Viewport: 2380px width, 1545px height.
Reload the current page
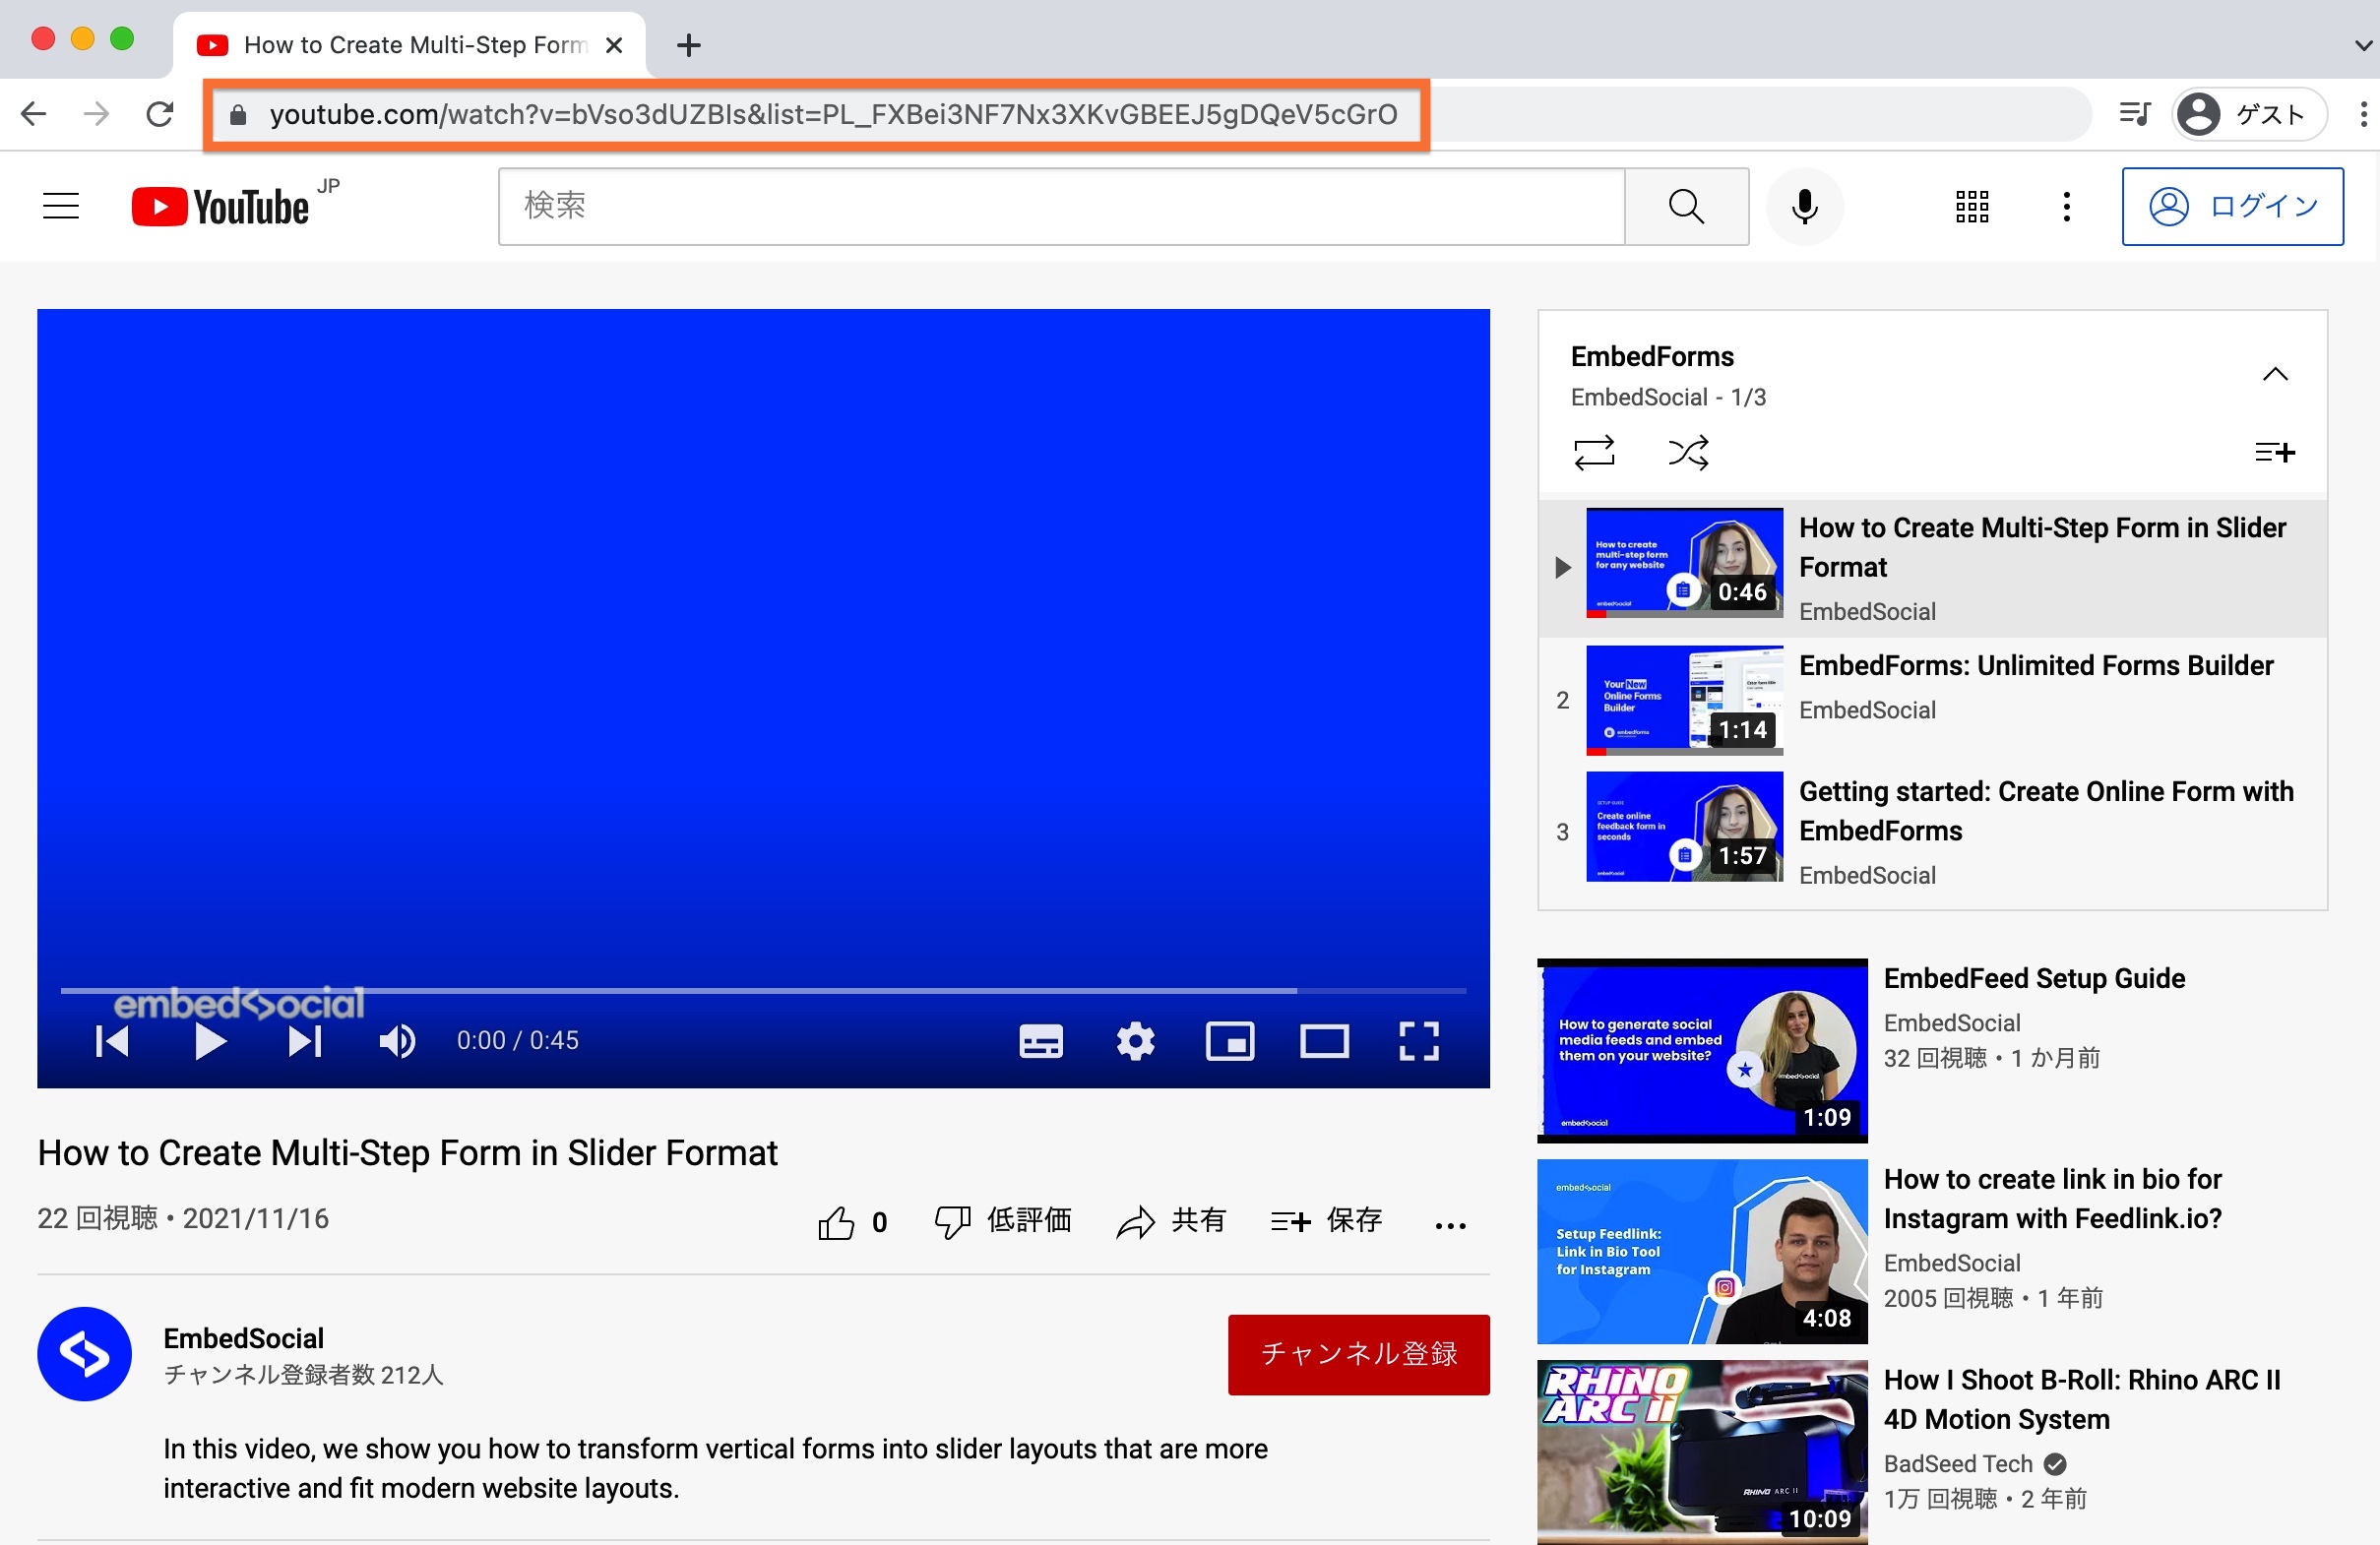point(160,114)
